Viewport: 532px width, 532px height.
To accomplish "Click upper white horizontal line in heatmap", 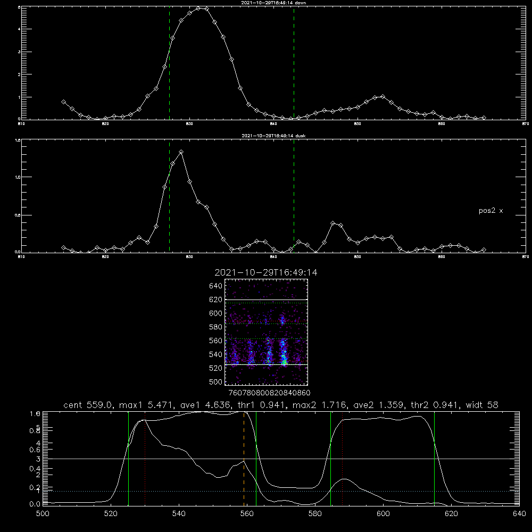I will tap(266, 300).
